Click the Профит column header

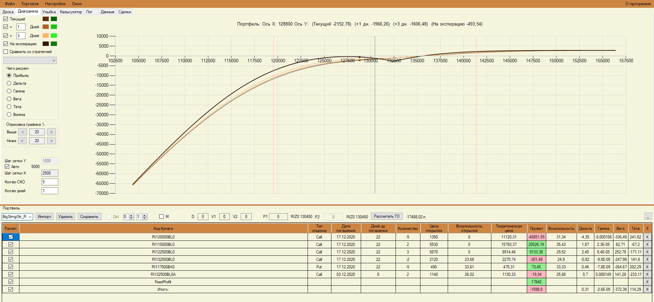tap(536, 229)
